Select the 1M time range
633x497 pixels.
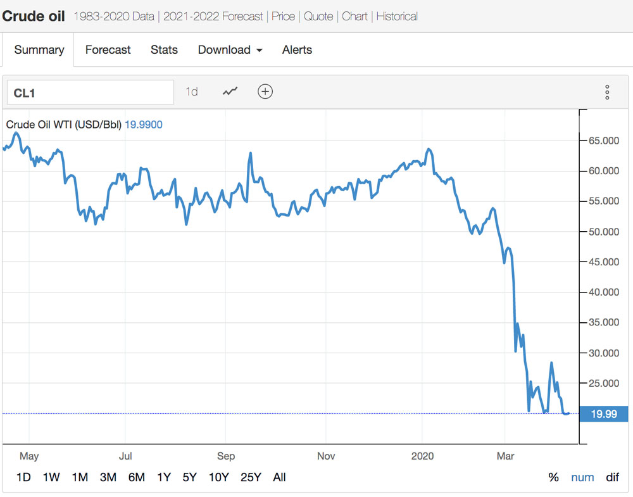point(80,477)
